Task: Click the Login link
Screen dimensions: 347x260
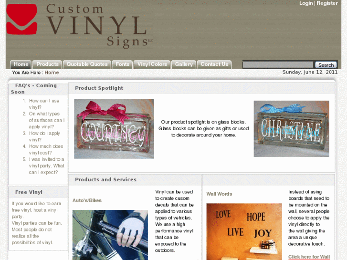Action: point(306,3)
